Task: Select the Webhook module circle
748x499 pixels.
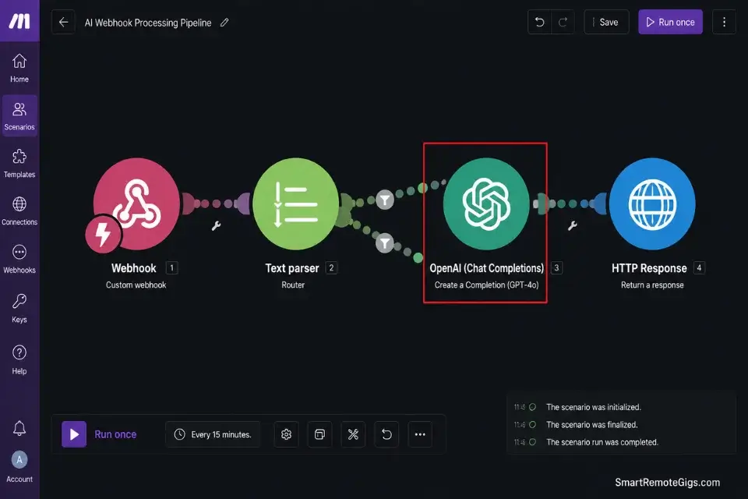Action: coord(137,203)
